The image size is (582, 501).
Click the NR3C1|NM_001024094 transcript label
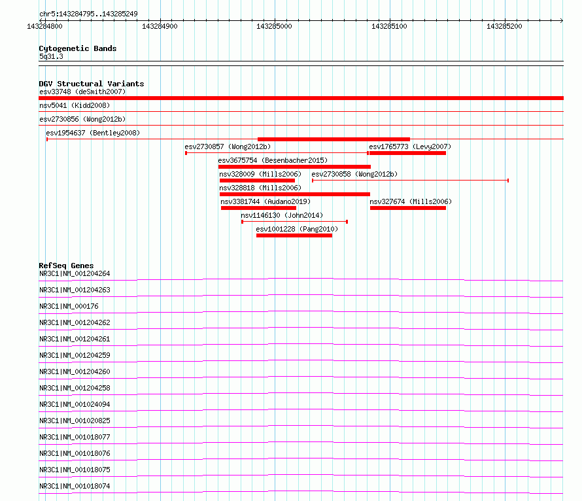tap(75, 404)
